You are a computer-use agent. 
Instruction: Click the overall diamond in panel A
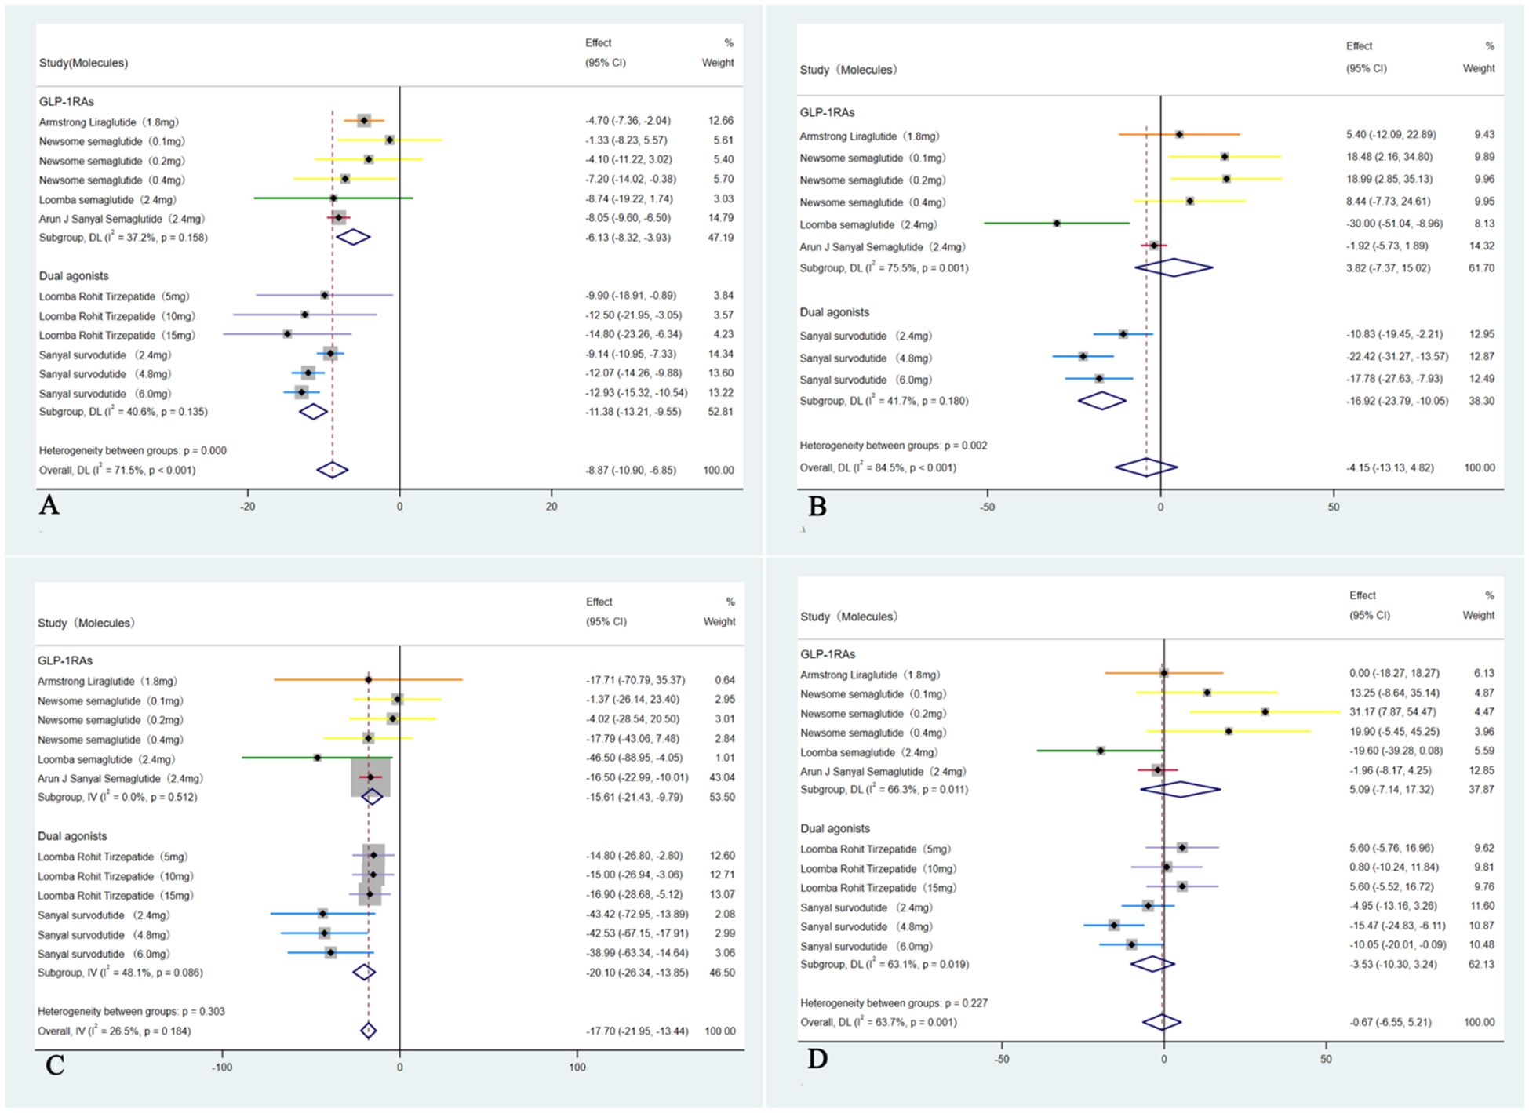click(332, 470)
